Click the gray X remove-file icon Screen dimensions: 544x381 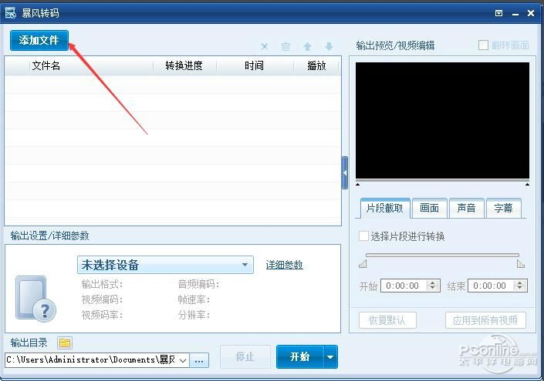coord(265,46)
